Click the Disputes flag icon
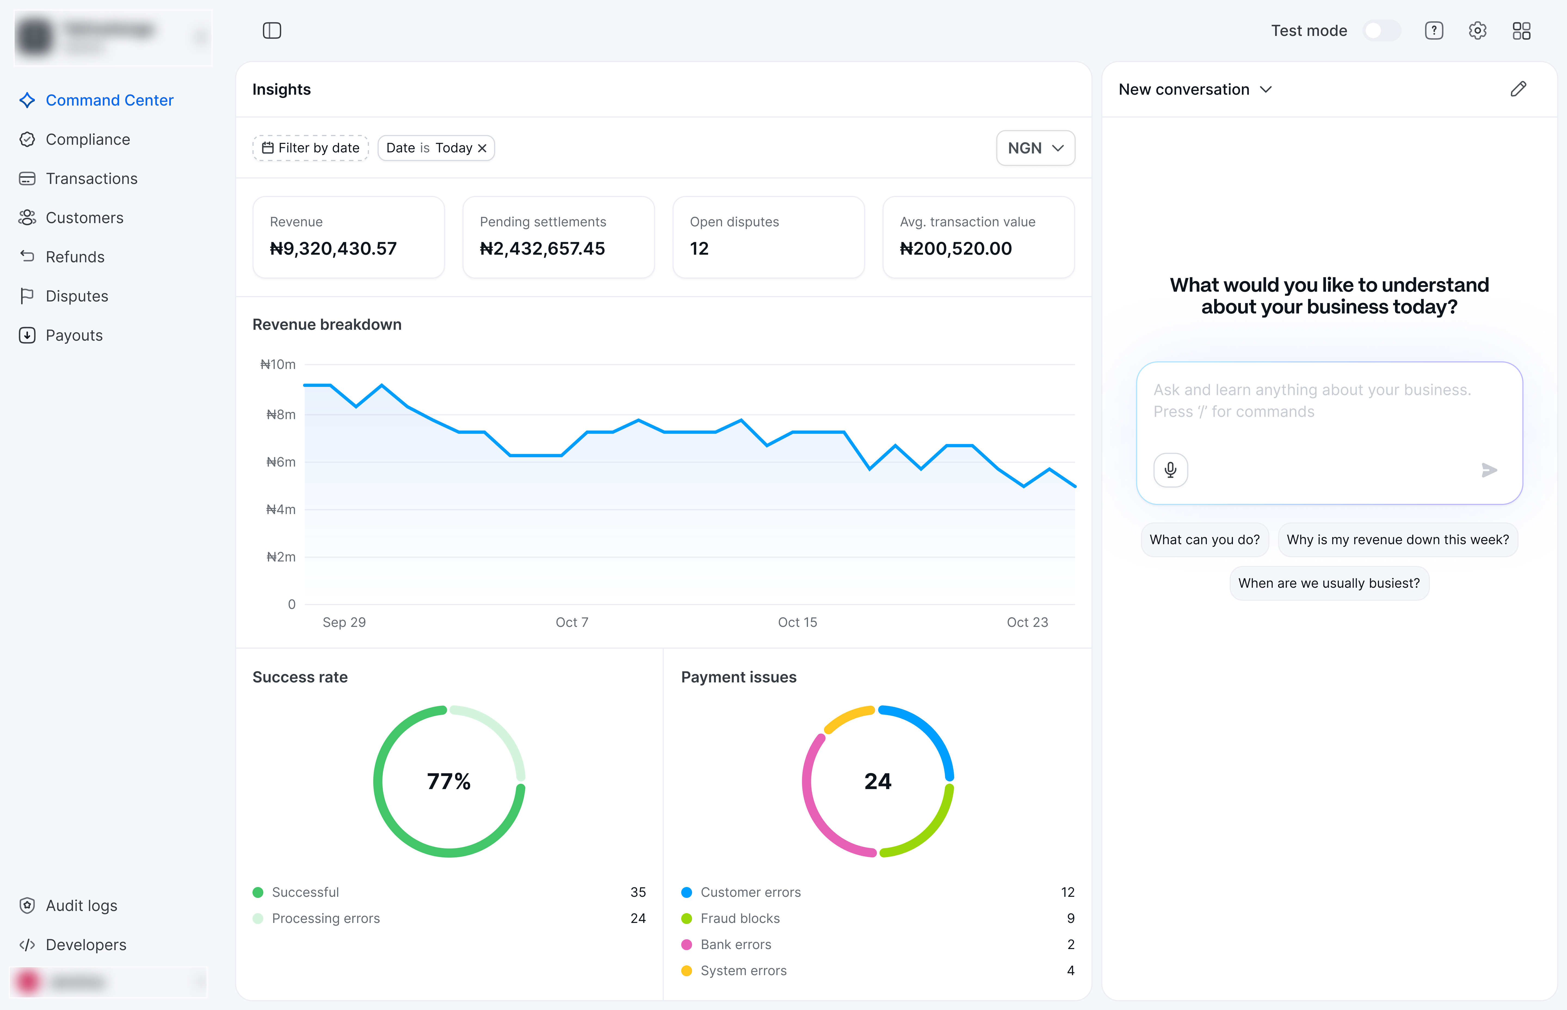The height and width of the screenshot is (1010, 1567). click(27, 296)
